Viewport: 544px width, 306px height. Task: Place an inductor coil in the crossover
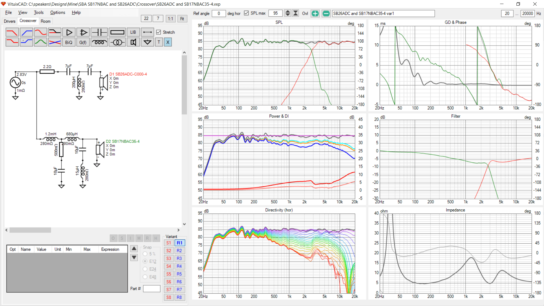click(x=99, y=42)
